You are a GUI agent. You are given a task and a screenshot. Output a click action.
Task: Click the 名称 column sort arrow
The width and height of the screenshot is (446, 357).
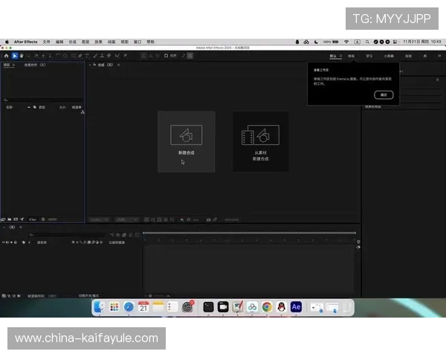[28, 107]
